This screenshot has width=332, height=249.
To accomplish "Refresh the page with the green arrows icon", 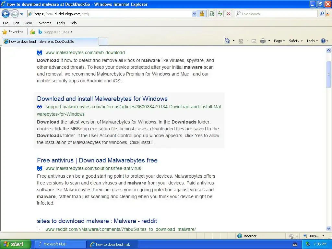I will [x=220, y=14].
